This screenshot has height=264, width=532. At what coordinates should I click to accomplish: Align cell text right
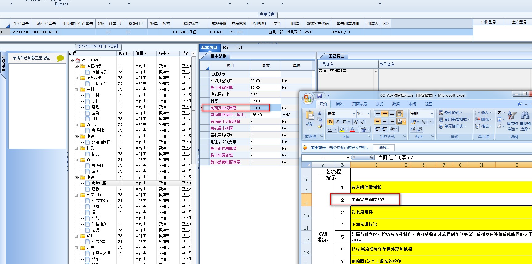[392, 121]
